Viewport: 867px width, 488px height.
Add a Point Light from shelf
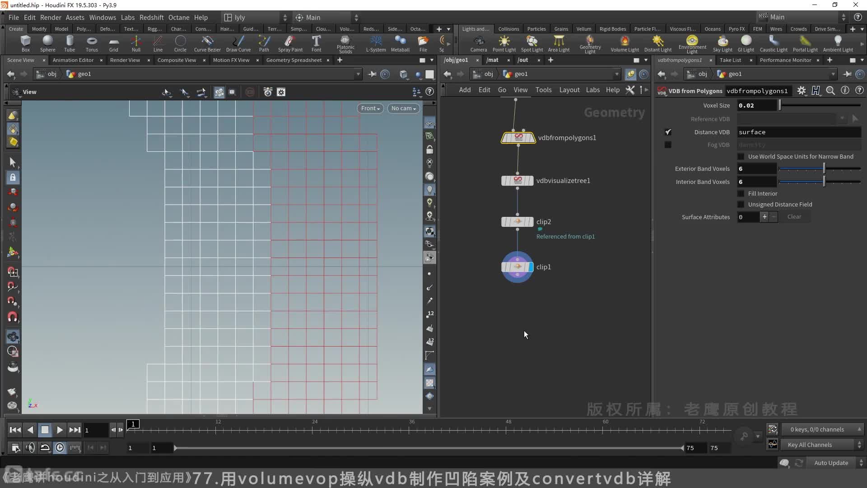pyautogui.click(x=504, y=44)
